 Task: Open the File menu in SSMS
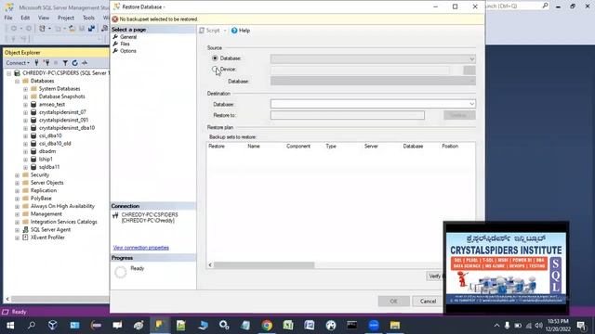click(x=8, y=18)
